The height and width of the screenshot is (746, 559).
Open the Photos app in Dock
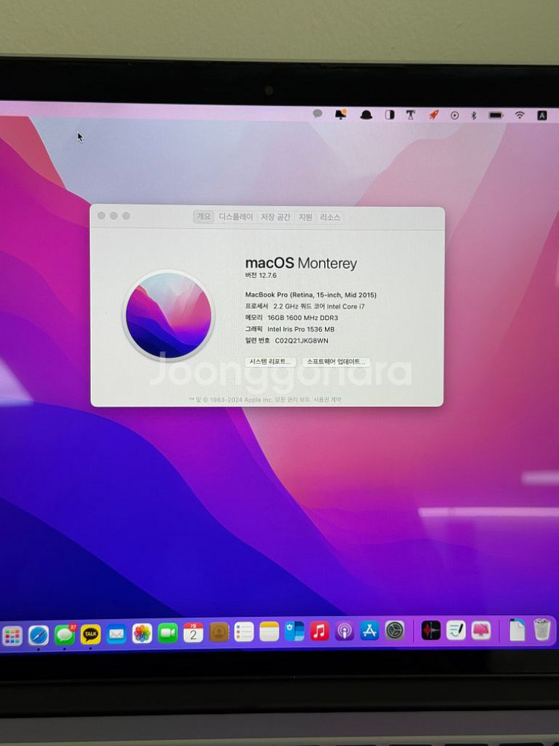(142, 633)
